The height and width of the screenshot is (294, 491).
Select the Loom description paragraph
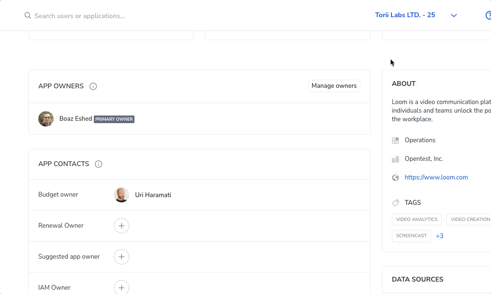[x=441, y=111]
